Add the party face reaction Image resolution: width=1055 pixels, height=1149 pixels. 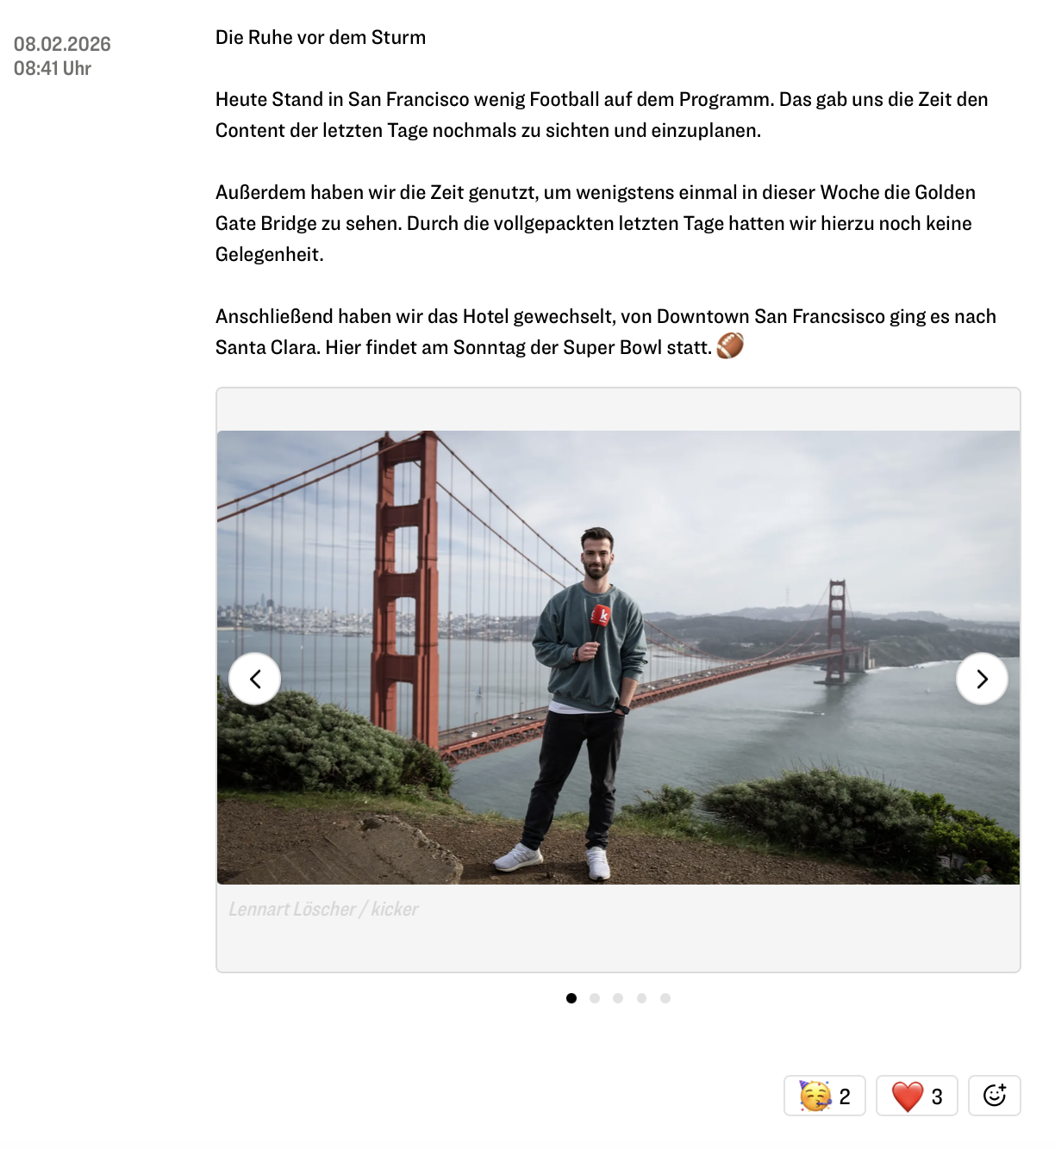click(824, 1096)
